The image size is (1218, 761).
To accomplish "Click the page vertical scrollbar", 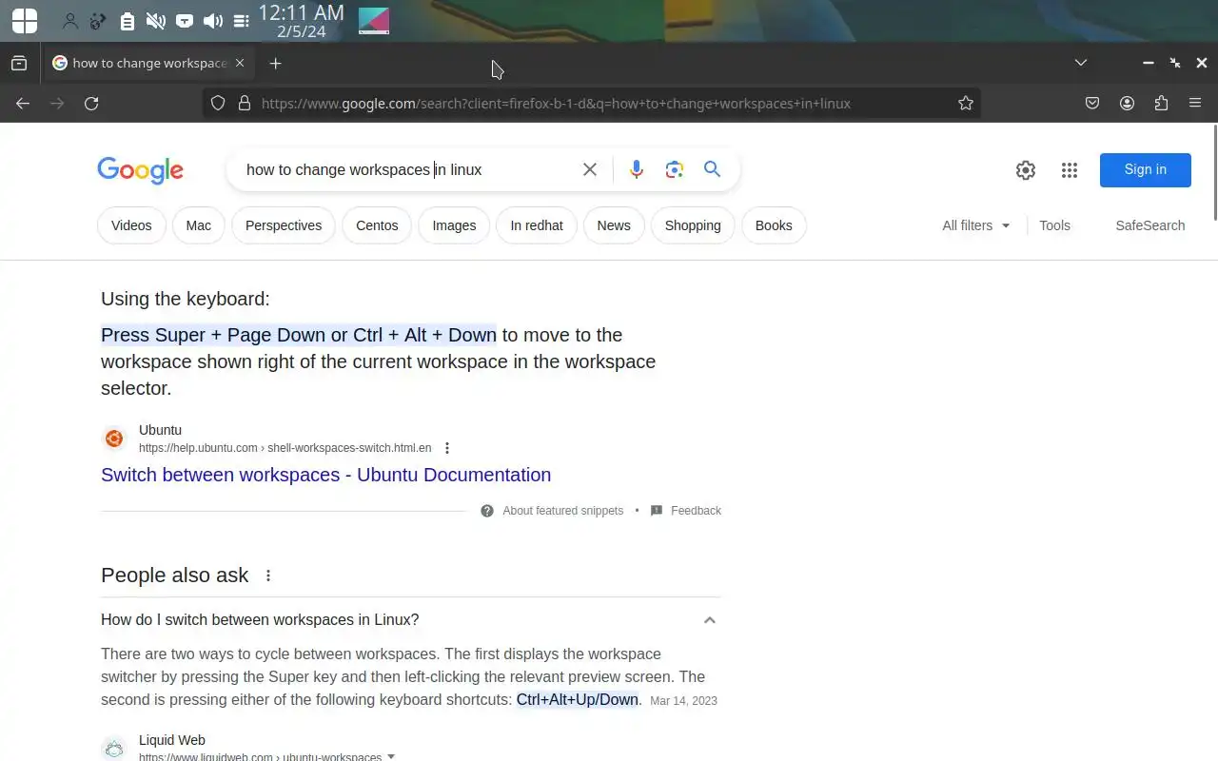I will click(1214, 171).
